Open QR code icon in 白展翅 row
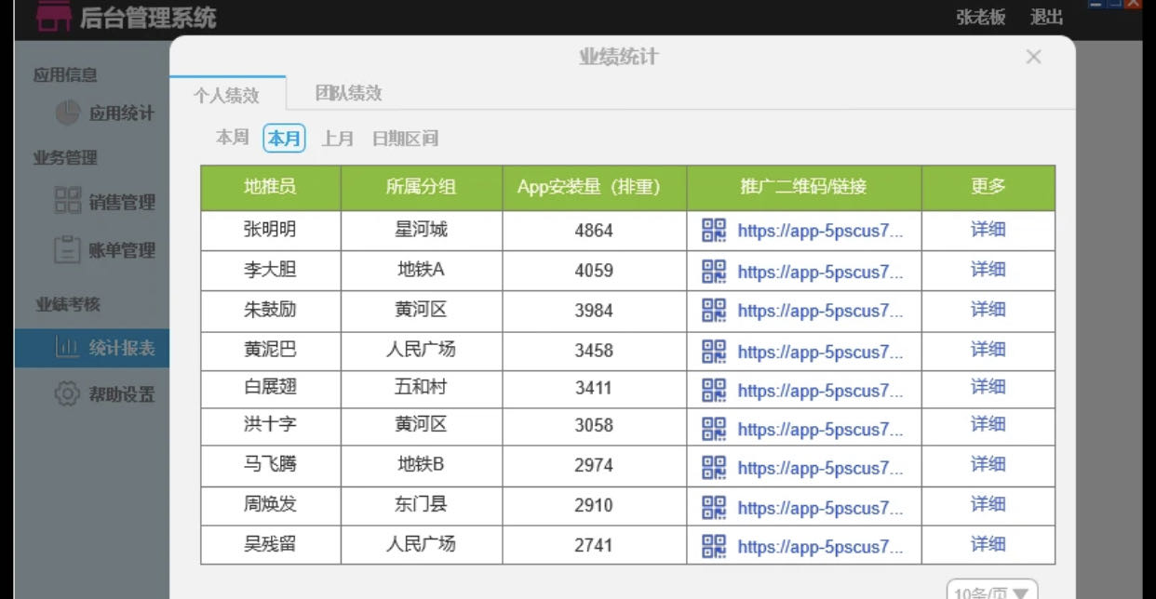 click(x=714, y=391)
